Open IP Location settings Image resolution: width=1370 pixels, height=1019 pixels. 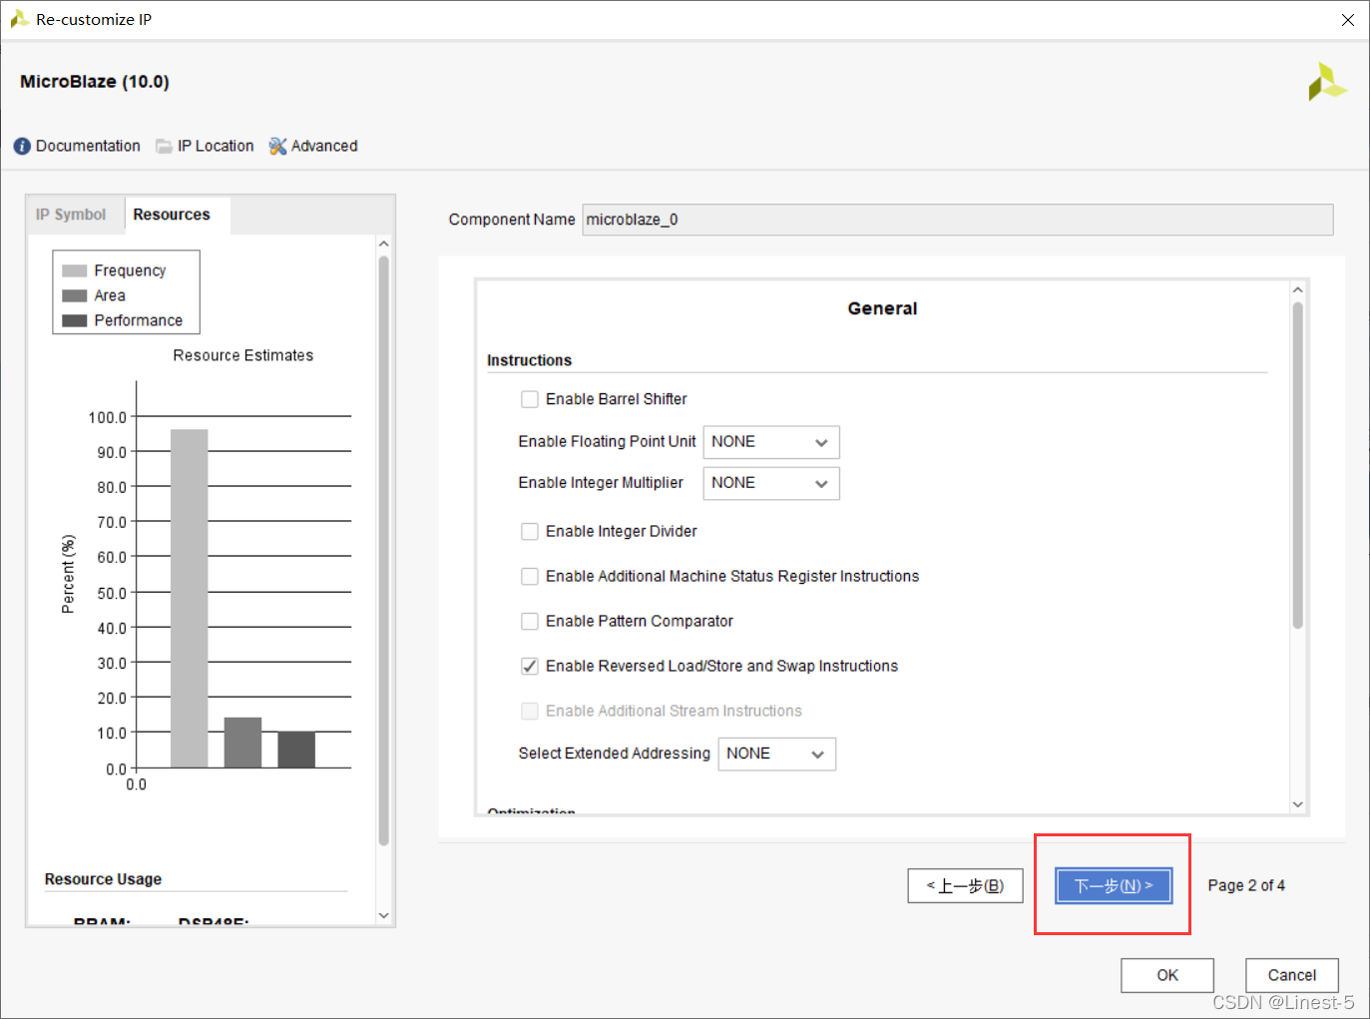tap(216, 146)
